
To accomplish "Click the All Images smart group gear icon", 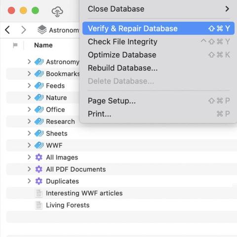I will pos(39,158).
